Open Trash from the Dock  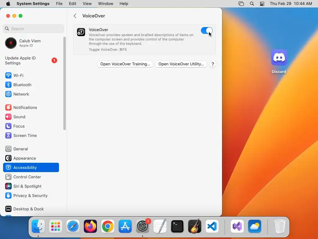(280, 226)
